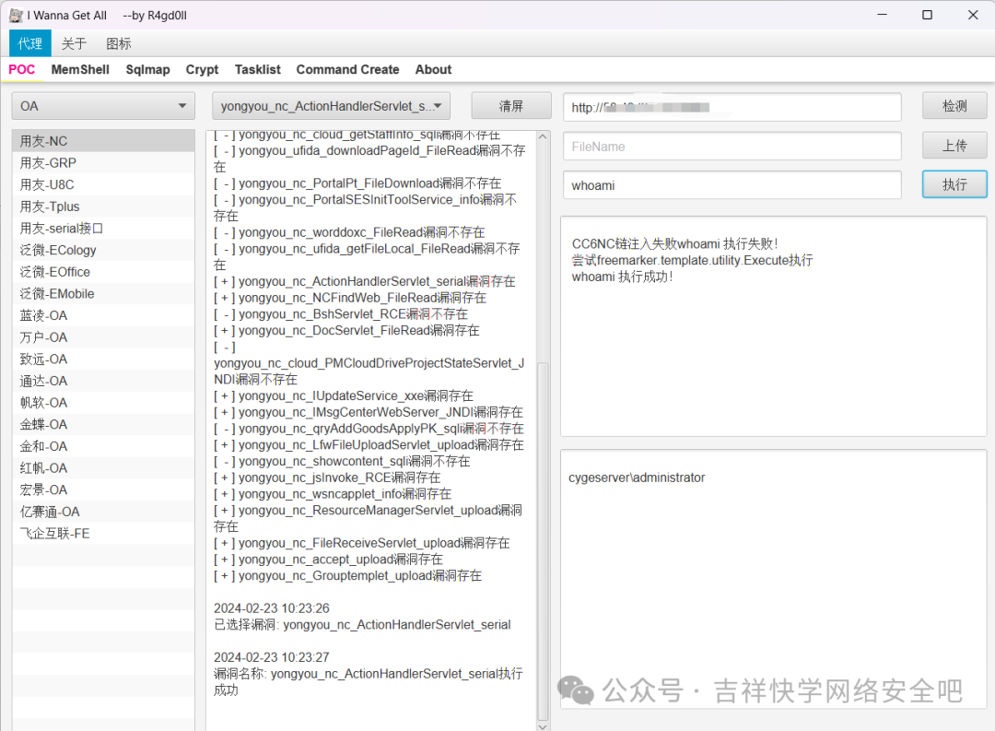Select 用友-NC in the product list
The image size is (995, 731).
tap(103, 141)
